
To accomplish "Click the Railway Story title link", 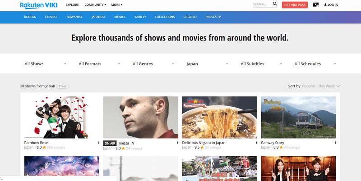I will point(273,143).
